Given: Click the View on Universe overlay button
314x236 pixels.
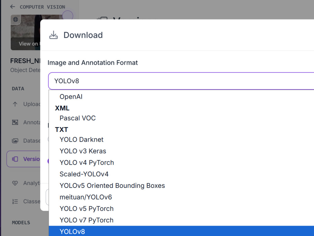Looking at the screenshot, I should pyautogui.click(x=26, y=44).
